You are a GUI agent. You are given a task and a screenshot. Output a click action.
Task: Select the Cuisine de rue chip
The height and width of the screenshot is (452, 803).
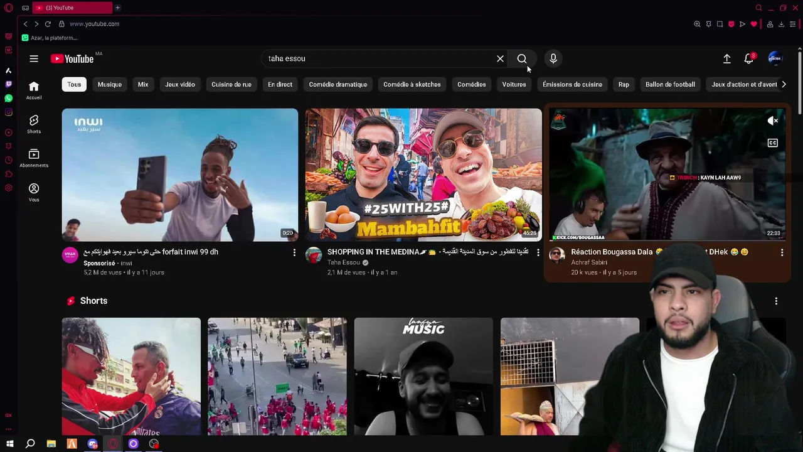point(231,84)
